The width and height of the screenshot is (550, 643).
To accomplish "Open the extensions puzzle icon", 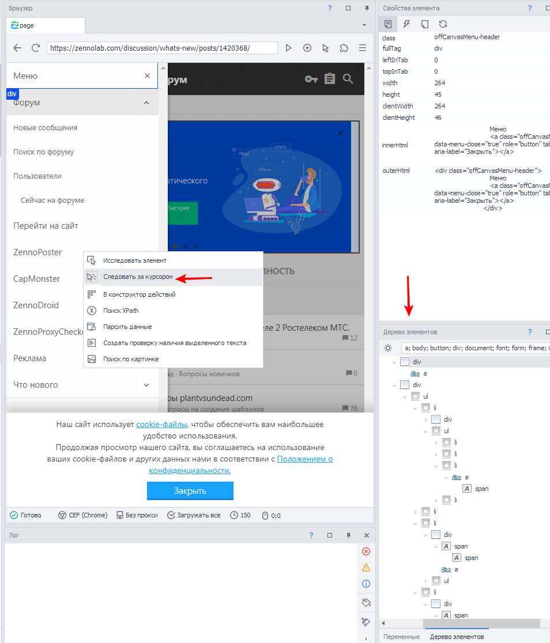I will tap(344, 48).
